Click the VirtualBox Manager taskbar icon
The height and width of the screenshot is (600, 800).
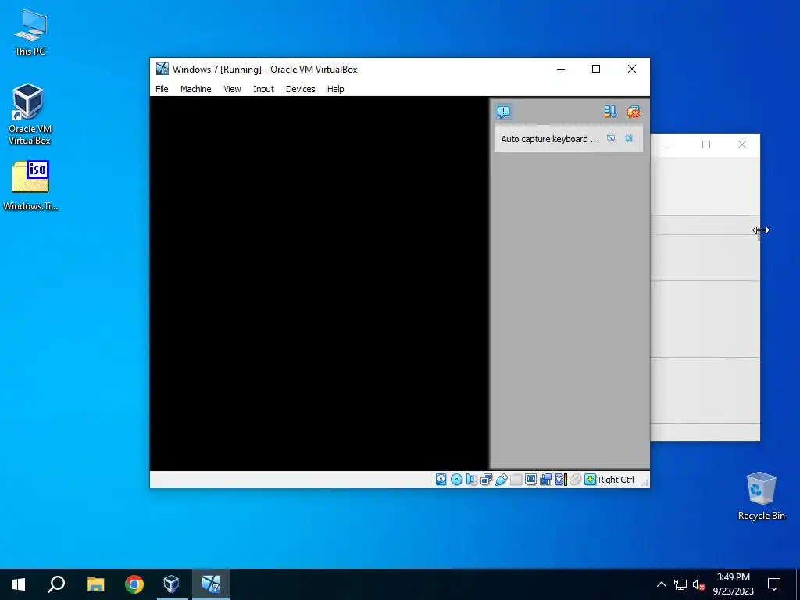tap(172, 584)
